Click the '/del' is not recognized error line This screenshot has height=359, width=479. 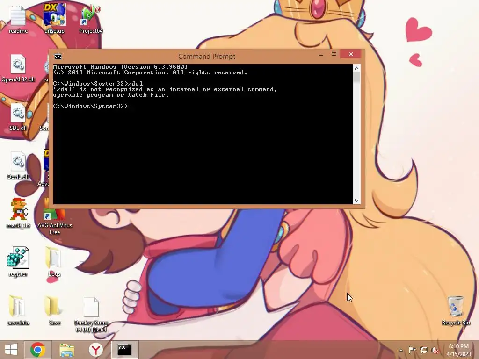[165, 89]
